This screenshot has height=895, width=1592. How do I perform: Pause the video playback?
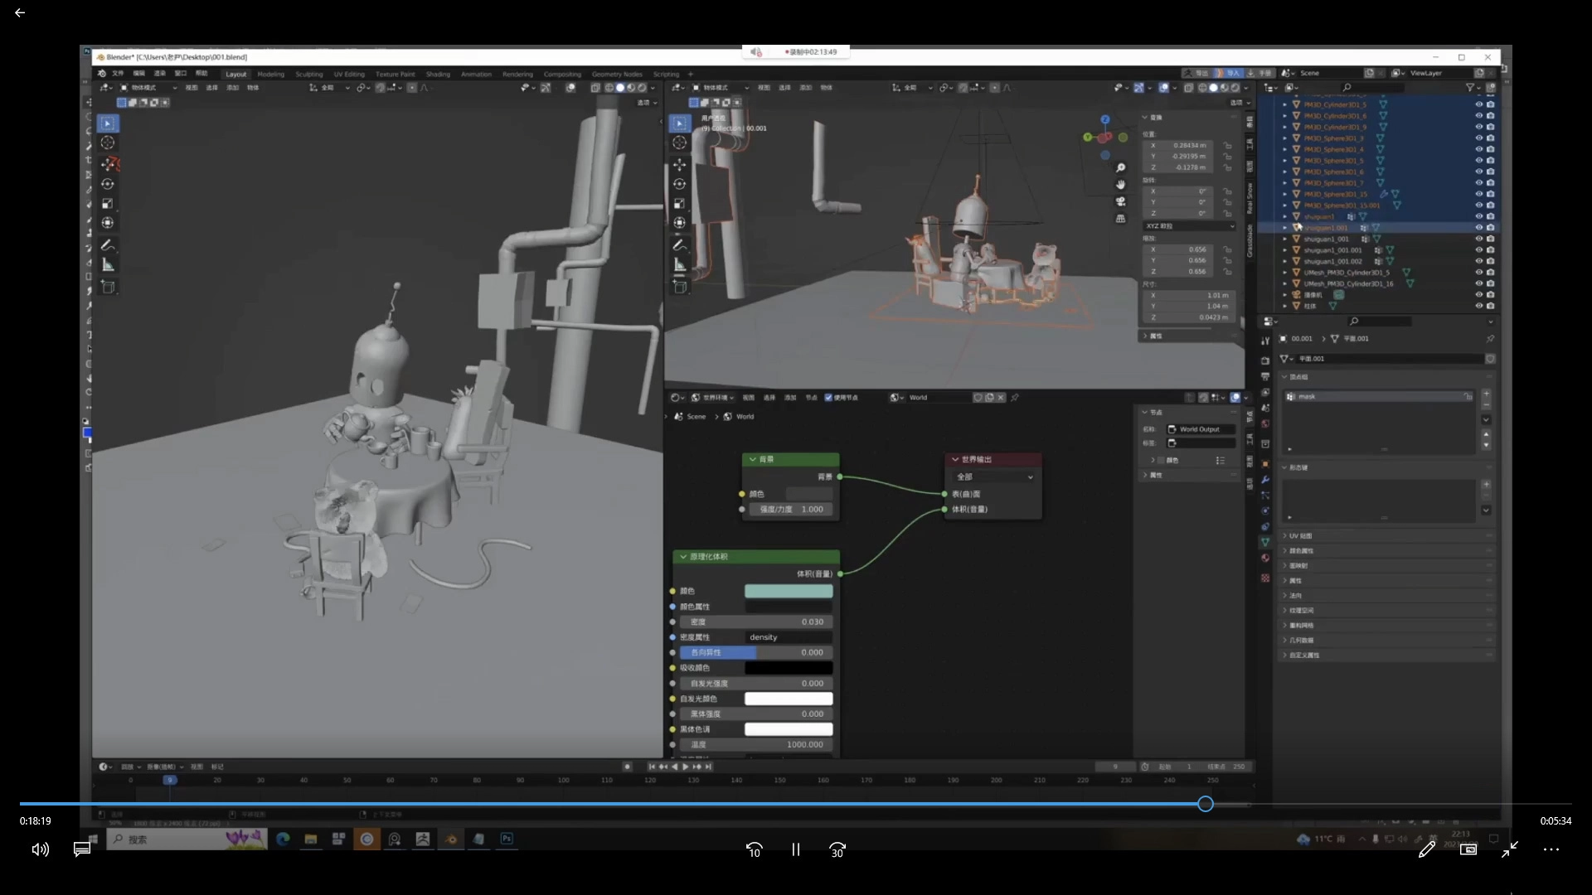tap(795, 849)
